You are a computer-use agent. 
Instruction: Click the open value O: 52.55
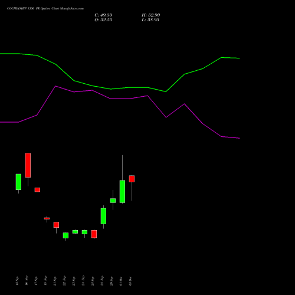pos(103,20)
